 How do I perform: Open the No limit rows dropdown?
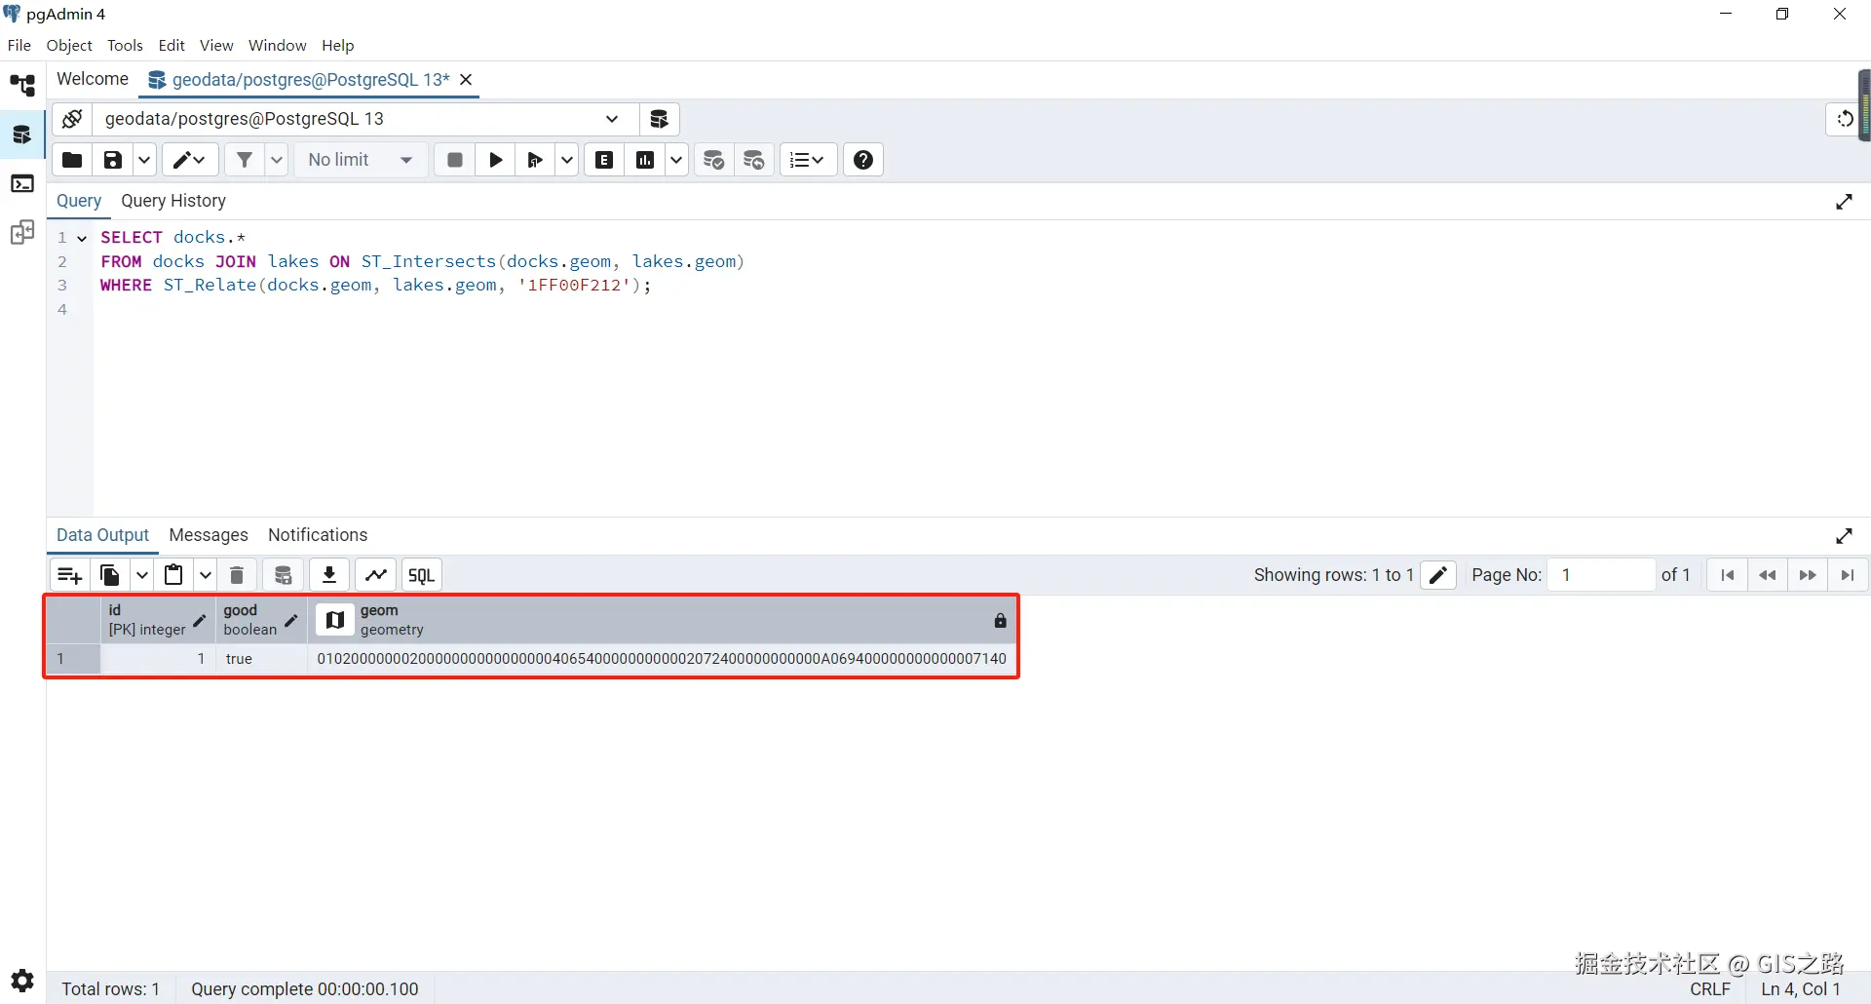[361, 160]
